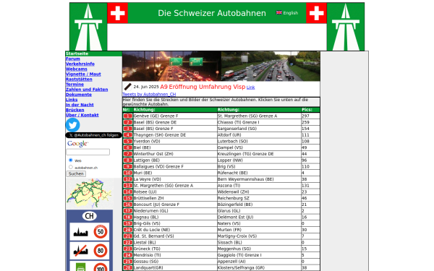This screenshot has width=434, height=271.
Task: Open the Dokumente link
Action: click(x=79, y=95)
